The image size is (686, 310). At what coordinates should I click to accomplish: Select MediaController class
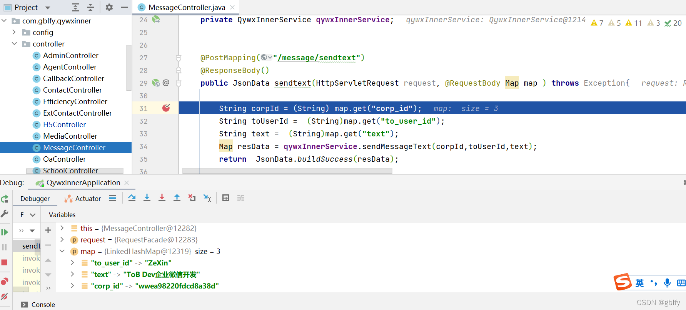(70, 136)
